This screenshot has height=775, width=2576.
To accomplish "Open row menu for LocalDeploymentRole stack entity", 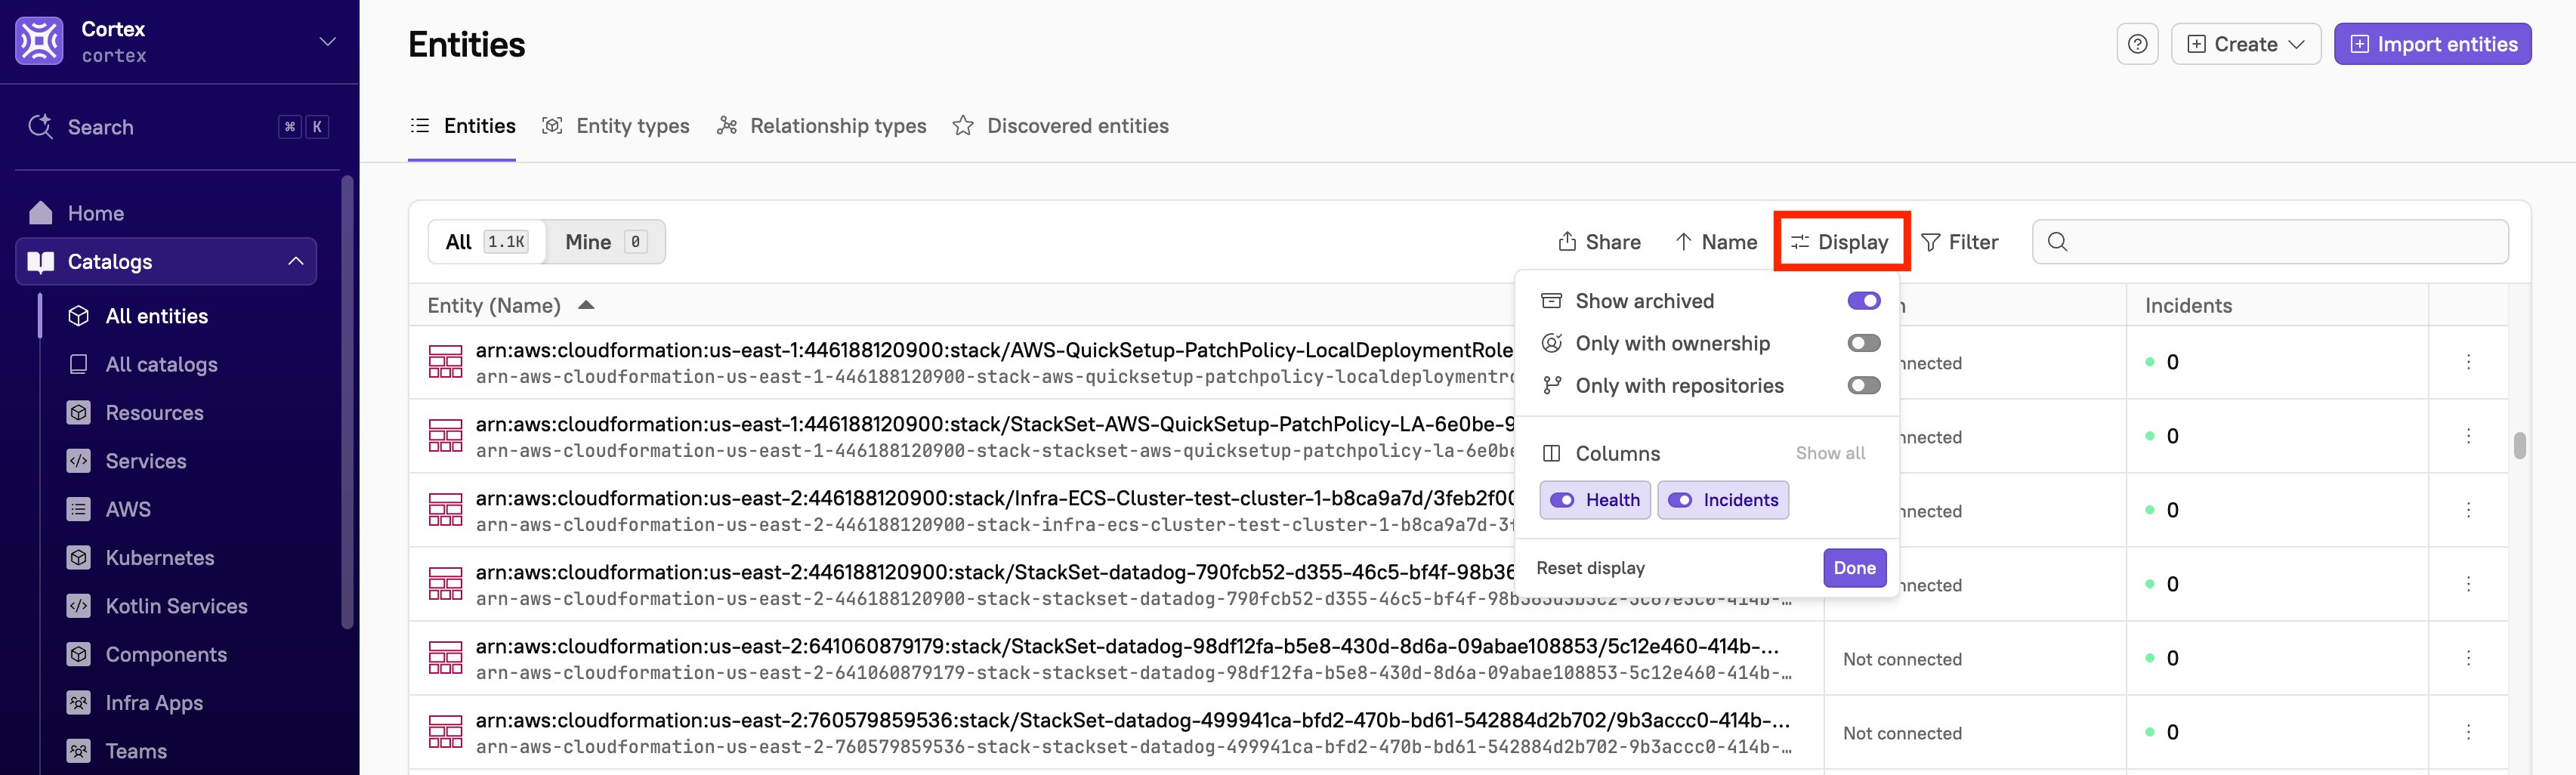I will [2468, 362].
